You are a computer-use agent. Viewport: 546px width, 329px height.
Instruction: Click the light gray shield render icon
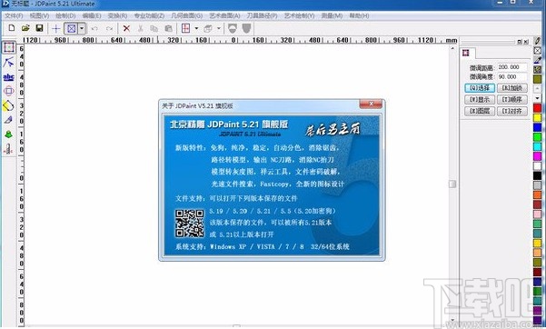pos(233,28)
